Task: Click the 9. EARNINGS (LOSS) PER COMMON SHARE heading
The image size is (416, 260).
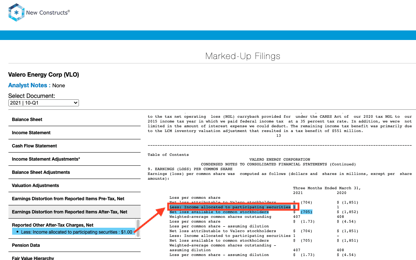Action: [x=190, y=169]
